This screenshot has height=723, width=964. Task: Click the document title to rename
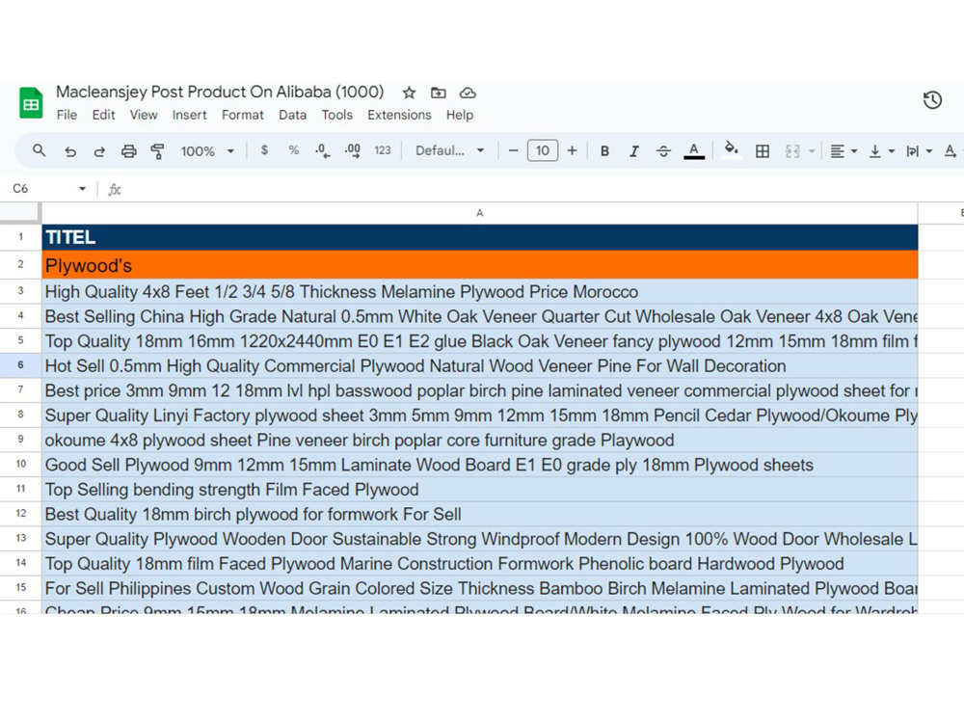pos(220,93)
